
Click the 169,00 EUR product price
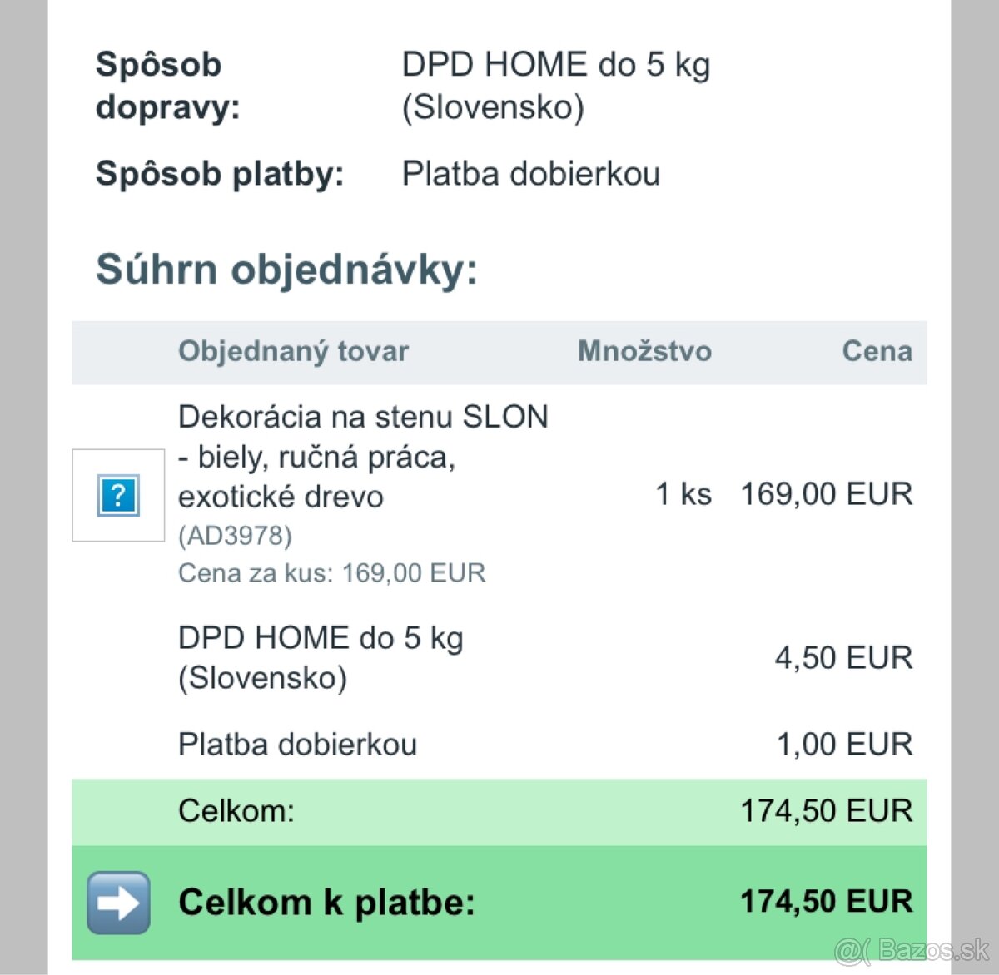coord(826,494)
